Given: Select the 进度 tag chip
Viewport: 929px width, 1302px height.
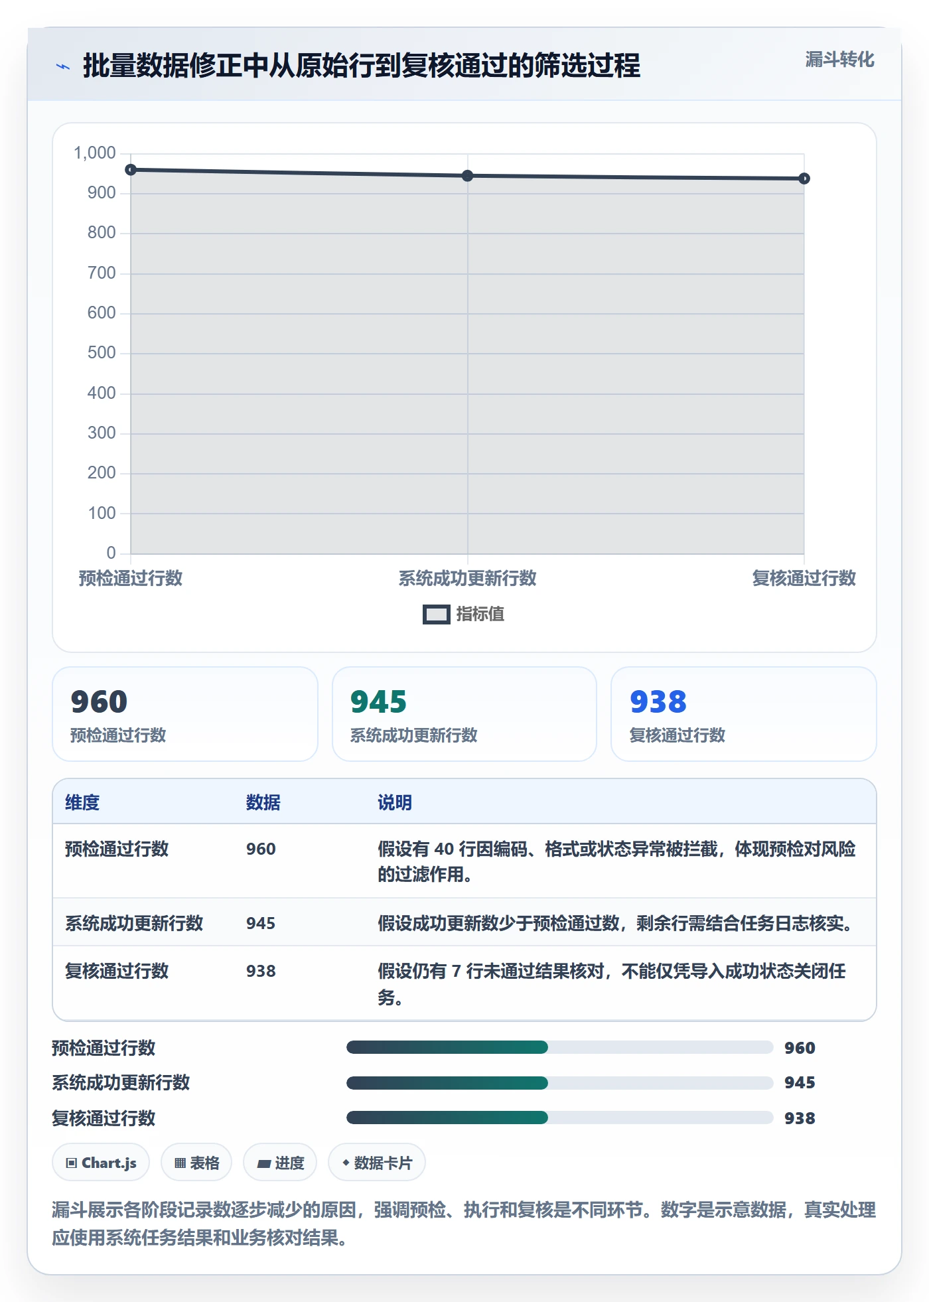Looking at the screenshot, I should pyautogui.click(x=280, y=1163).
